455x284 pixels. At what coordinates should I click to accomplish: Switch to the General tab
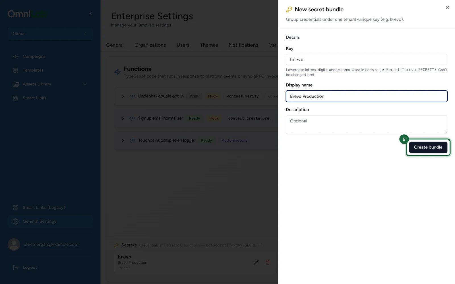point(115,45)
